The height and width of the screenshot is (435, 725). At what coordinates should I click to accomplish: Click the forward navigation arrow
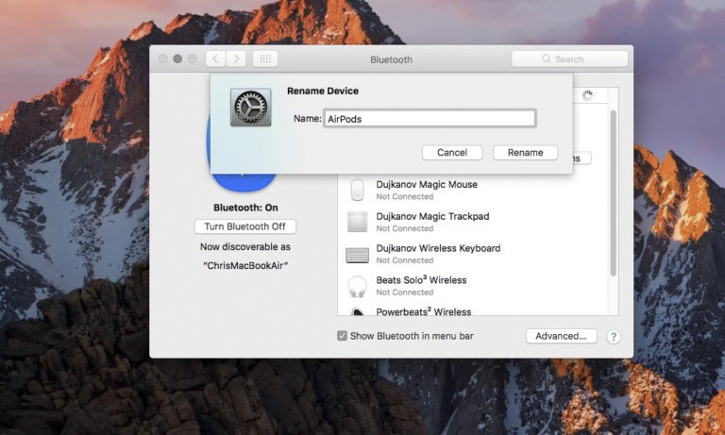click(236, 59)
